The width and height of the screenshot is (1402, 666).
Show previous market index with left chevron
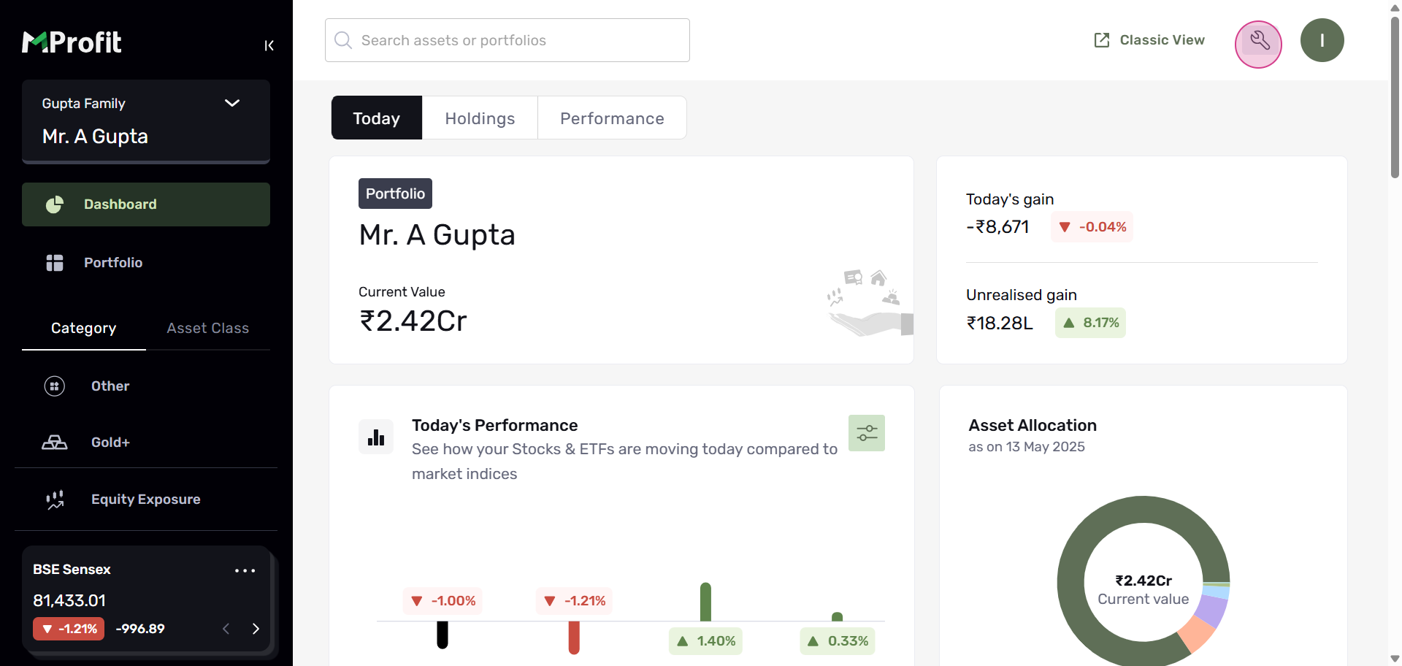[x=226, y=629]
